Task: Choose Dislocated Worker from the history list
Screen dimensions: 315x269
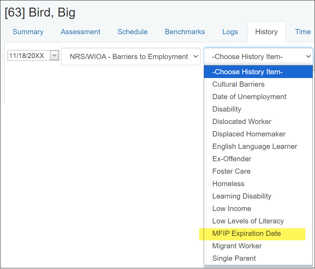Action: pyautogui.click(x=242, y=122)
